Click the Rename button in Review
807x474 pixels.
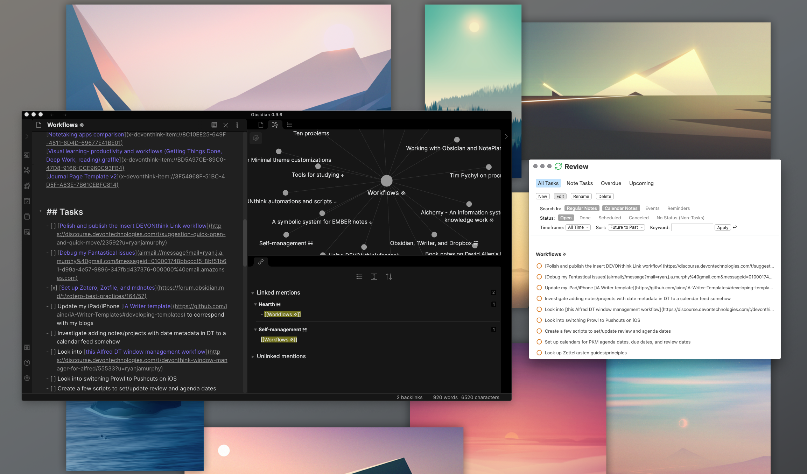pos(581,196)
